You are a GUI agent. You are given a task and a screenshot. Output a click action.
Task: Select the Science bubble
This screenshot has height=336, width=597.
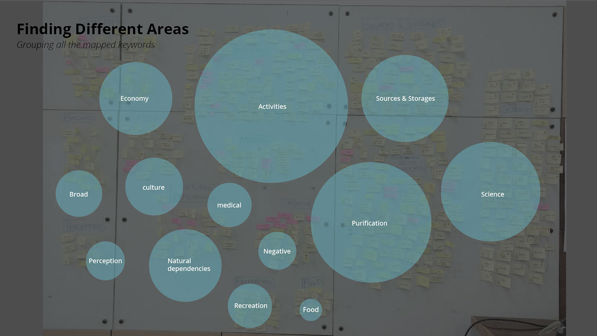[490, 192]
